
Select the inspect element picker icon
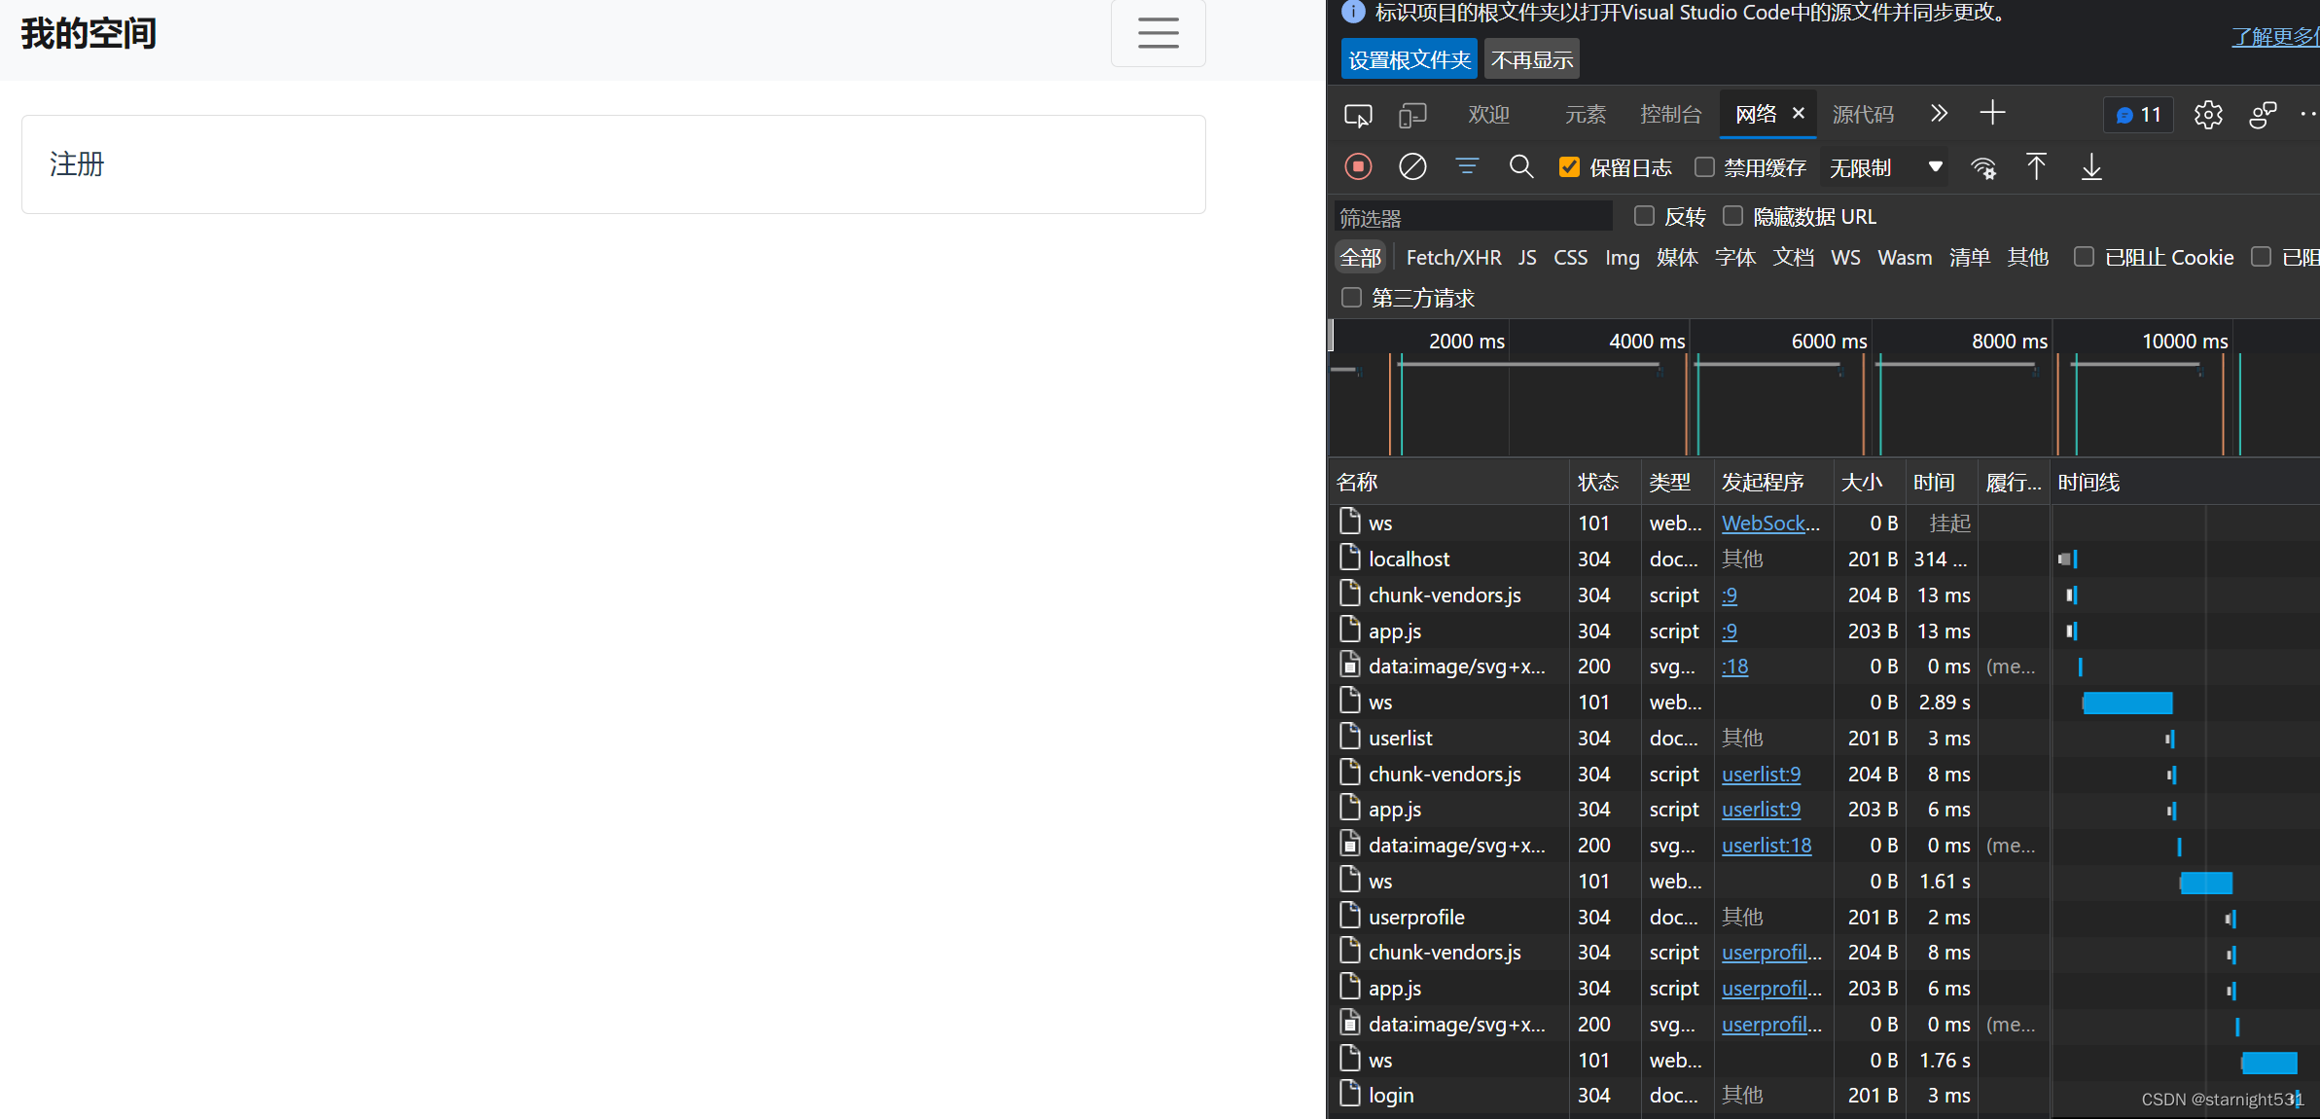click(1358, 115)
